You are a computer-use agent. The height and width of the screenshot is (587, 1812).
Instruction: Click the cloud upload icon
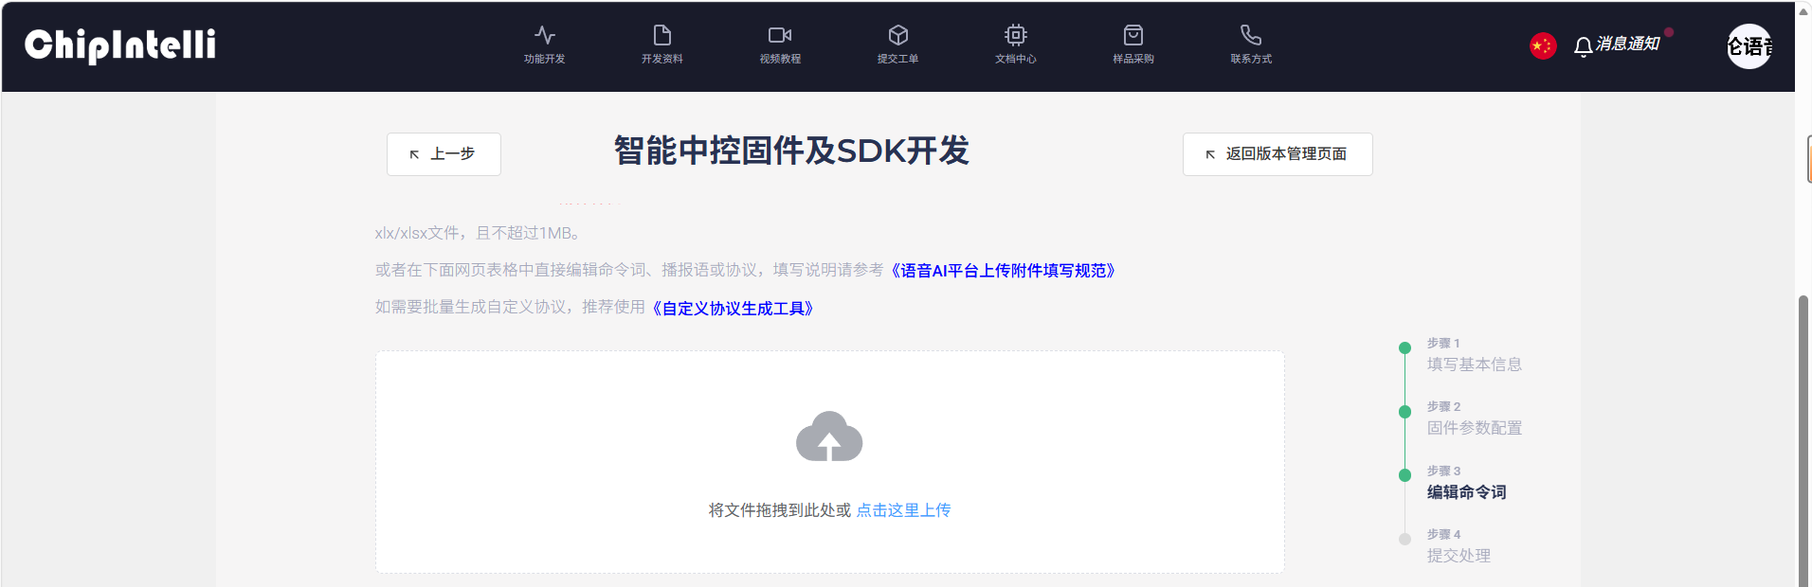click(x=829, y=436)
